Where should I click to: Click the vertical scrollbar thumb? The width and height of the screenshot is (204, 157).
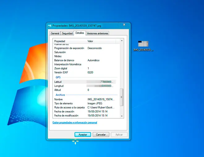tap(122, 97)
